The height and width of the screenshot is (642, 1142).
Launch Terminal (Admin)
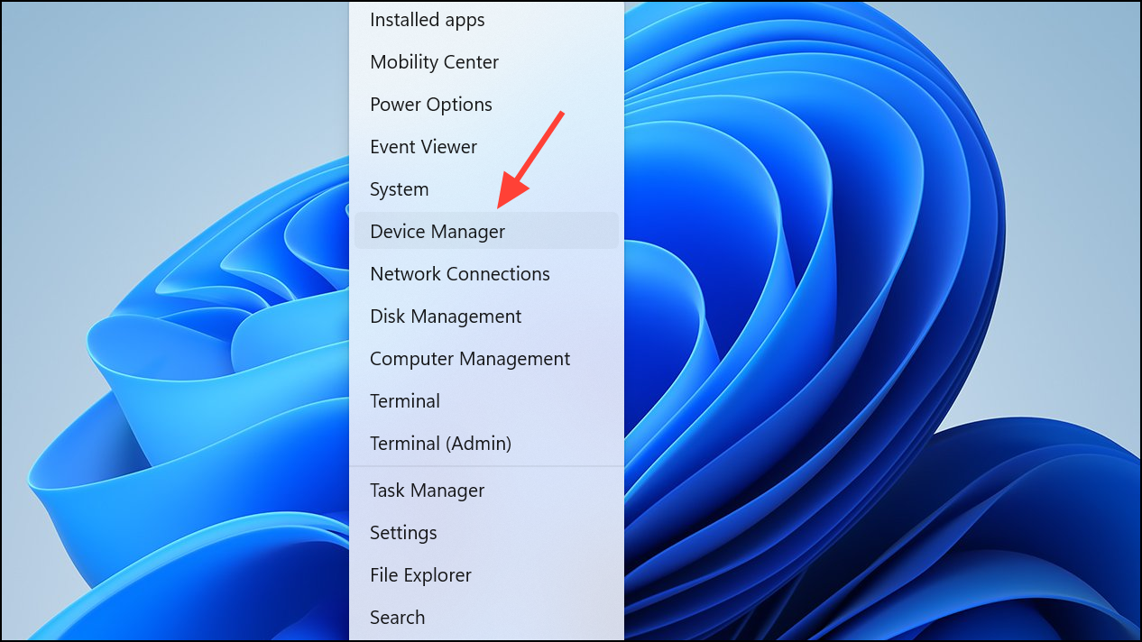point(486,444)
